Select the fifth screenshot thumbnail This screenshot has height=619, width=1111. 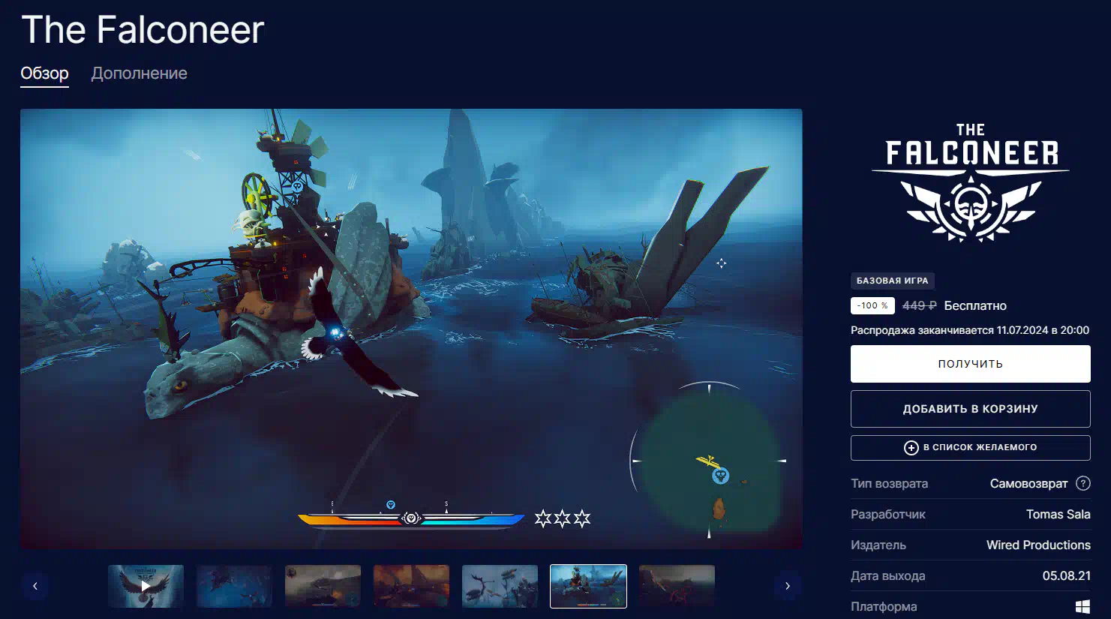pyautogui.click(x=500, y=586)
